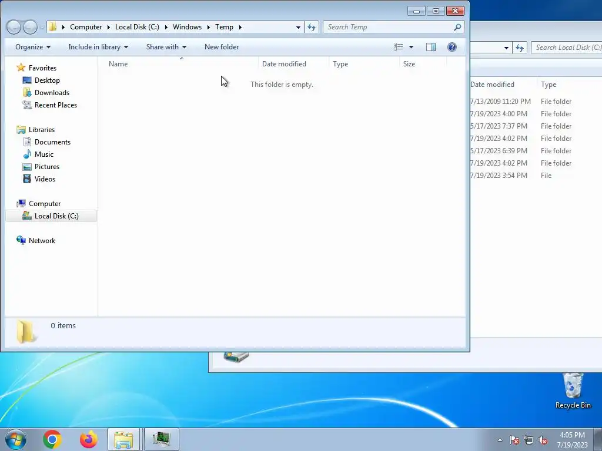Go back with the Back arrow button
This screenshot has height=451, width=602.
pos(14,27)
